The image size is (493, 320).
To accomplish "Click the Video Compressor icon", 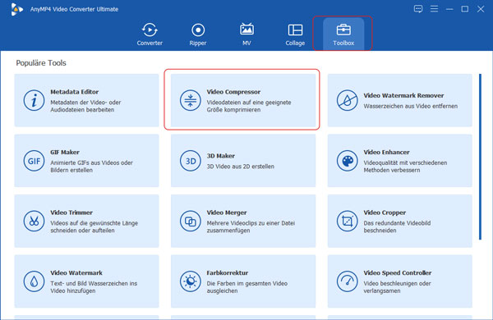I will pyautogui.click(x=191, y=100).
